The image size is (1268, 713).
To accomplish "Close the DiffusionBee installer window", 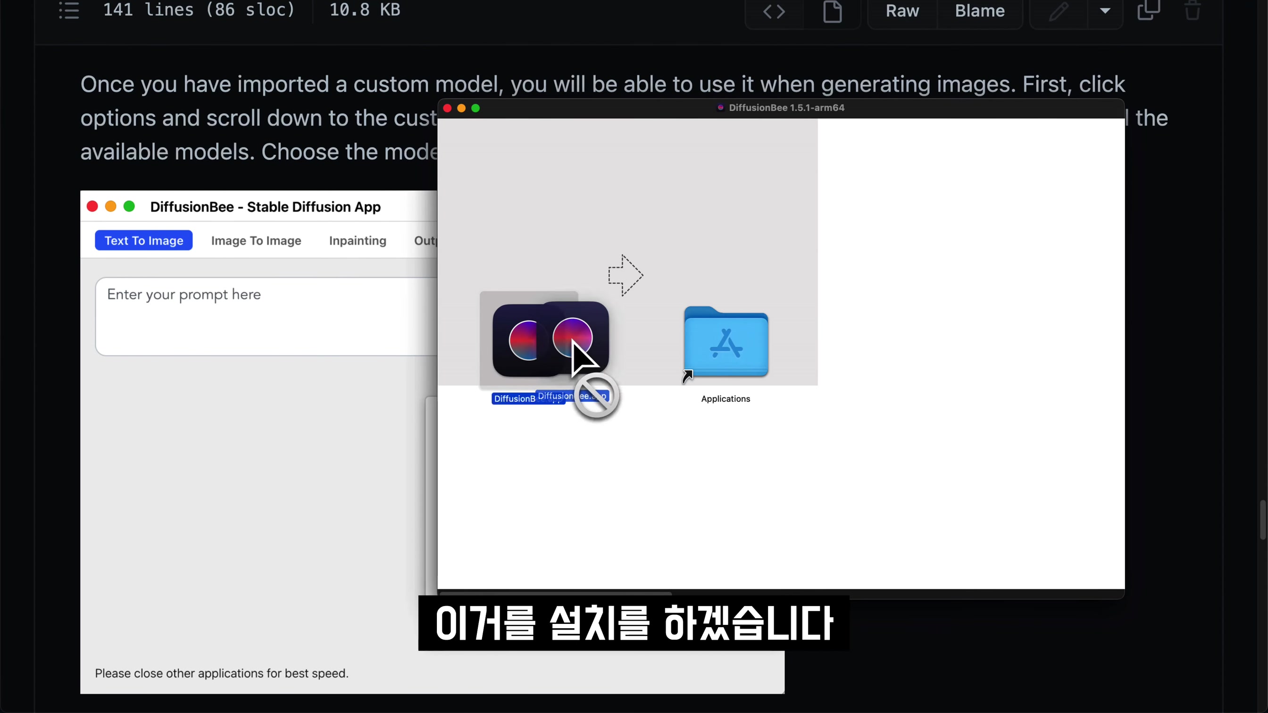I will tap(448, 108).
